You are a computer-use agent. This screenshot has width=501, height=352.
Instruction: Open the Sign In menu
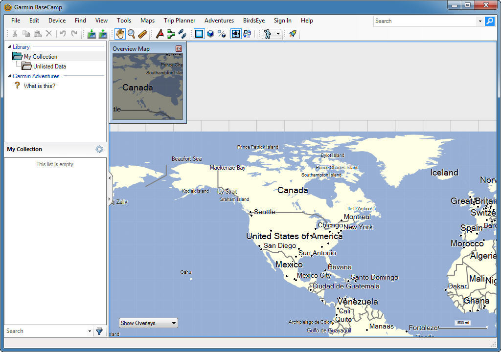click(282, 21)
